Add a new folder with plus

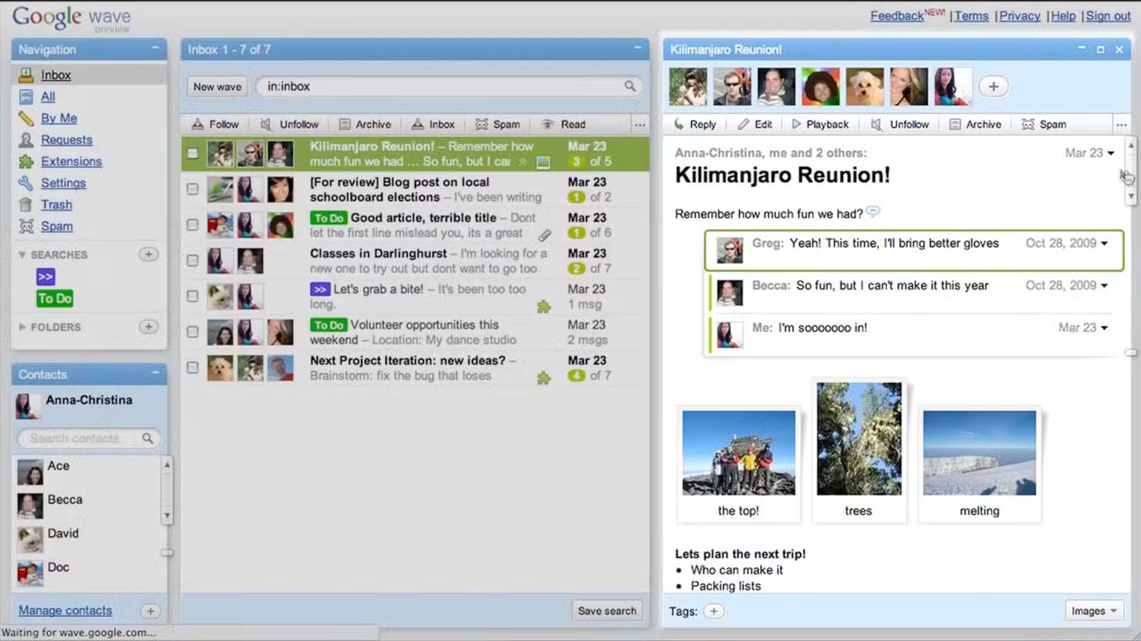click(x=148, y=327)
